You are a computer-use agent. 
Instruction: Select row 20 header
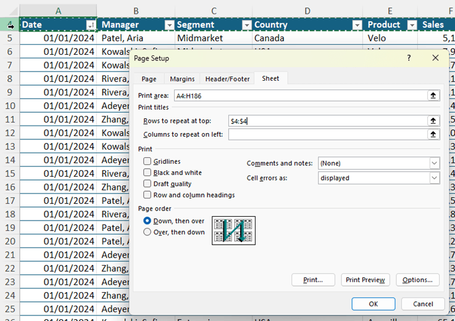[x=10, y=241]
